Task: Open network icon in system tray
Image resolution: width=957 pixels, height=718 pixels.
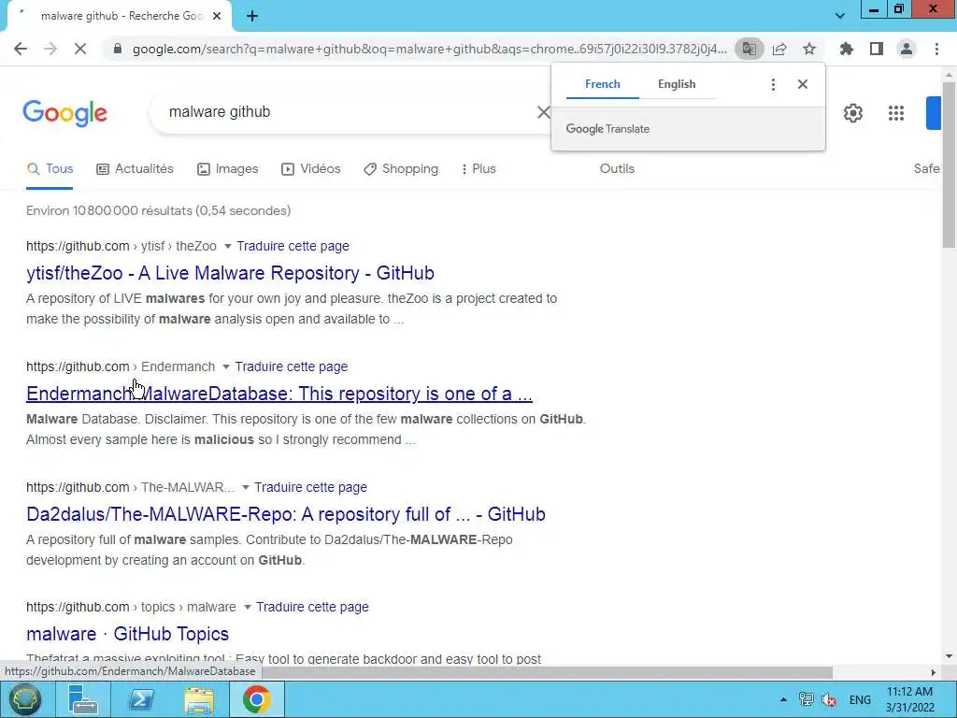Action: click(806, 699)
